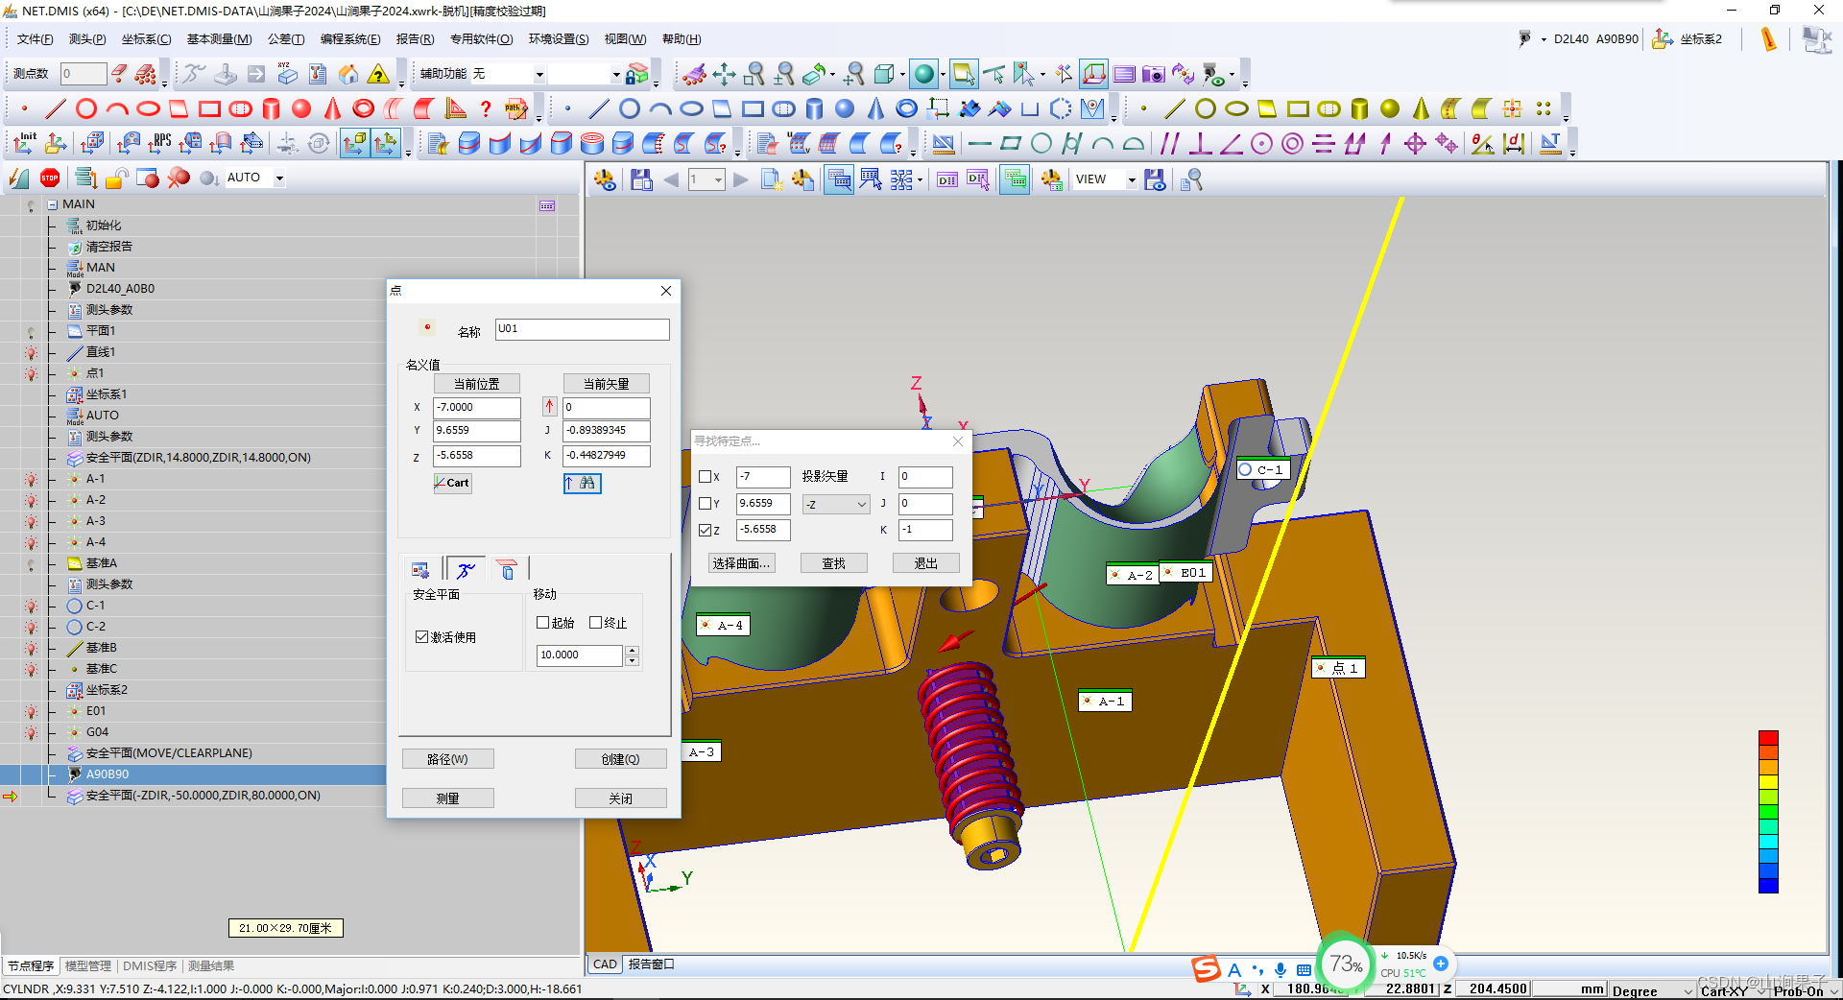Image resolution: width=1843 pixels, height=1000 pixels.
Task: Click the red question mark feature icon
Action: pos(486,108)
